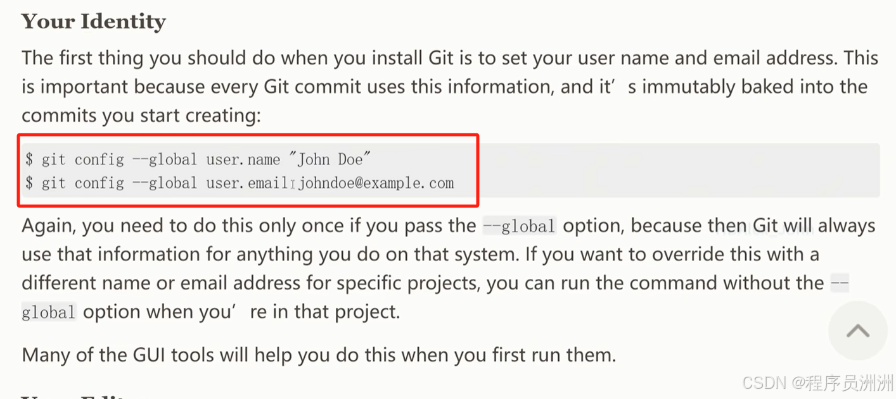
Task: Click the git config user.name command line
Action: (198, 159)
